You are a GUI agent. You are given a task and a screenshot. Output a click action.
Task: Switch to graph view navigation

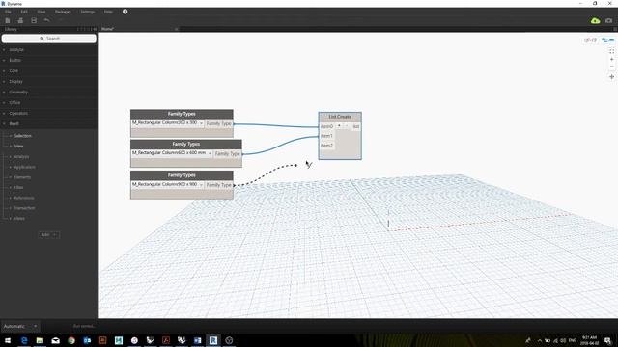607,40
